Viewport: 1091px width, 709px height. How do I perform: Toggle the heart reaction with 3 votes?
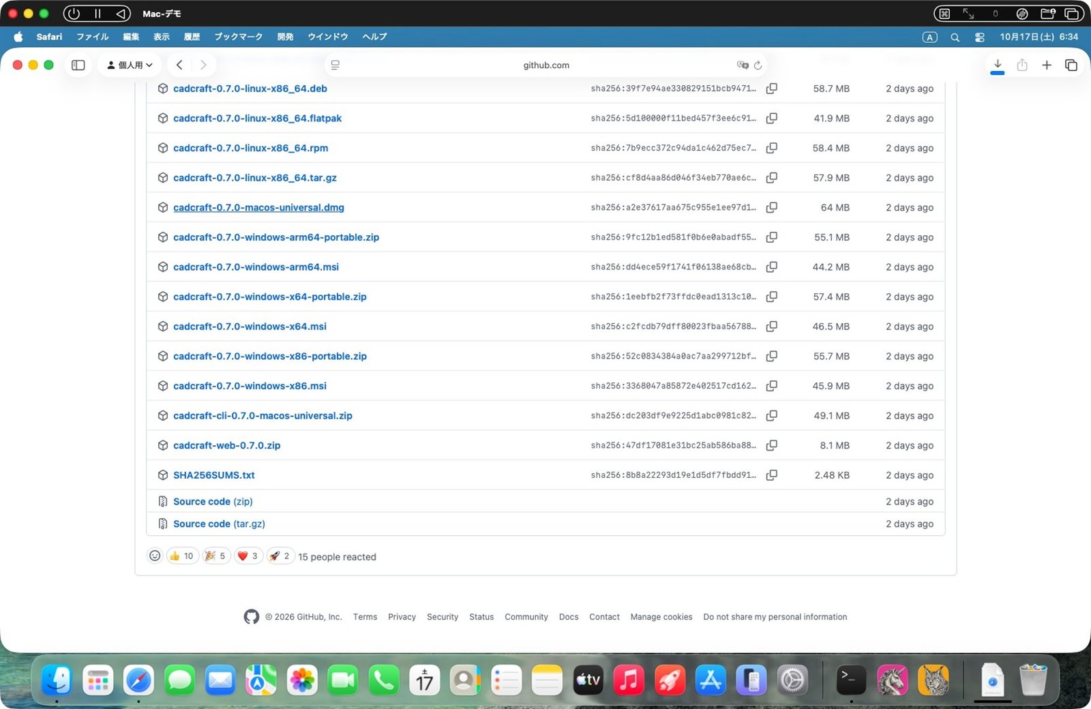click(x=248, y=556)
